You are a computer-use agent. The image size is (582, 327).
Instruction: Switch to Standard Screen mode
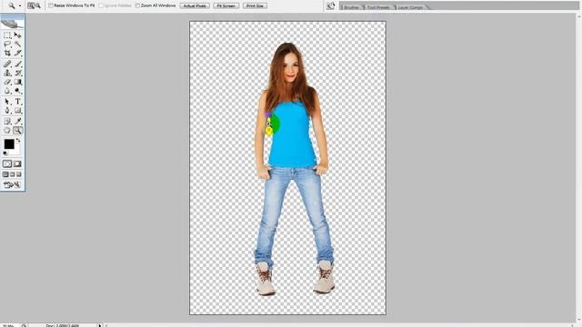5,174
